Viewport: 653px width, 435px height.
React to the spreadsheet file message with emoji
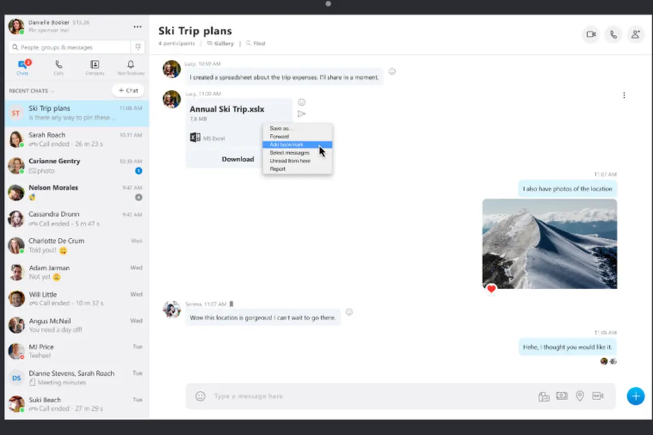click(x=301, y=102)
